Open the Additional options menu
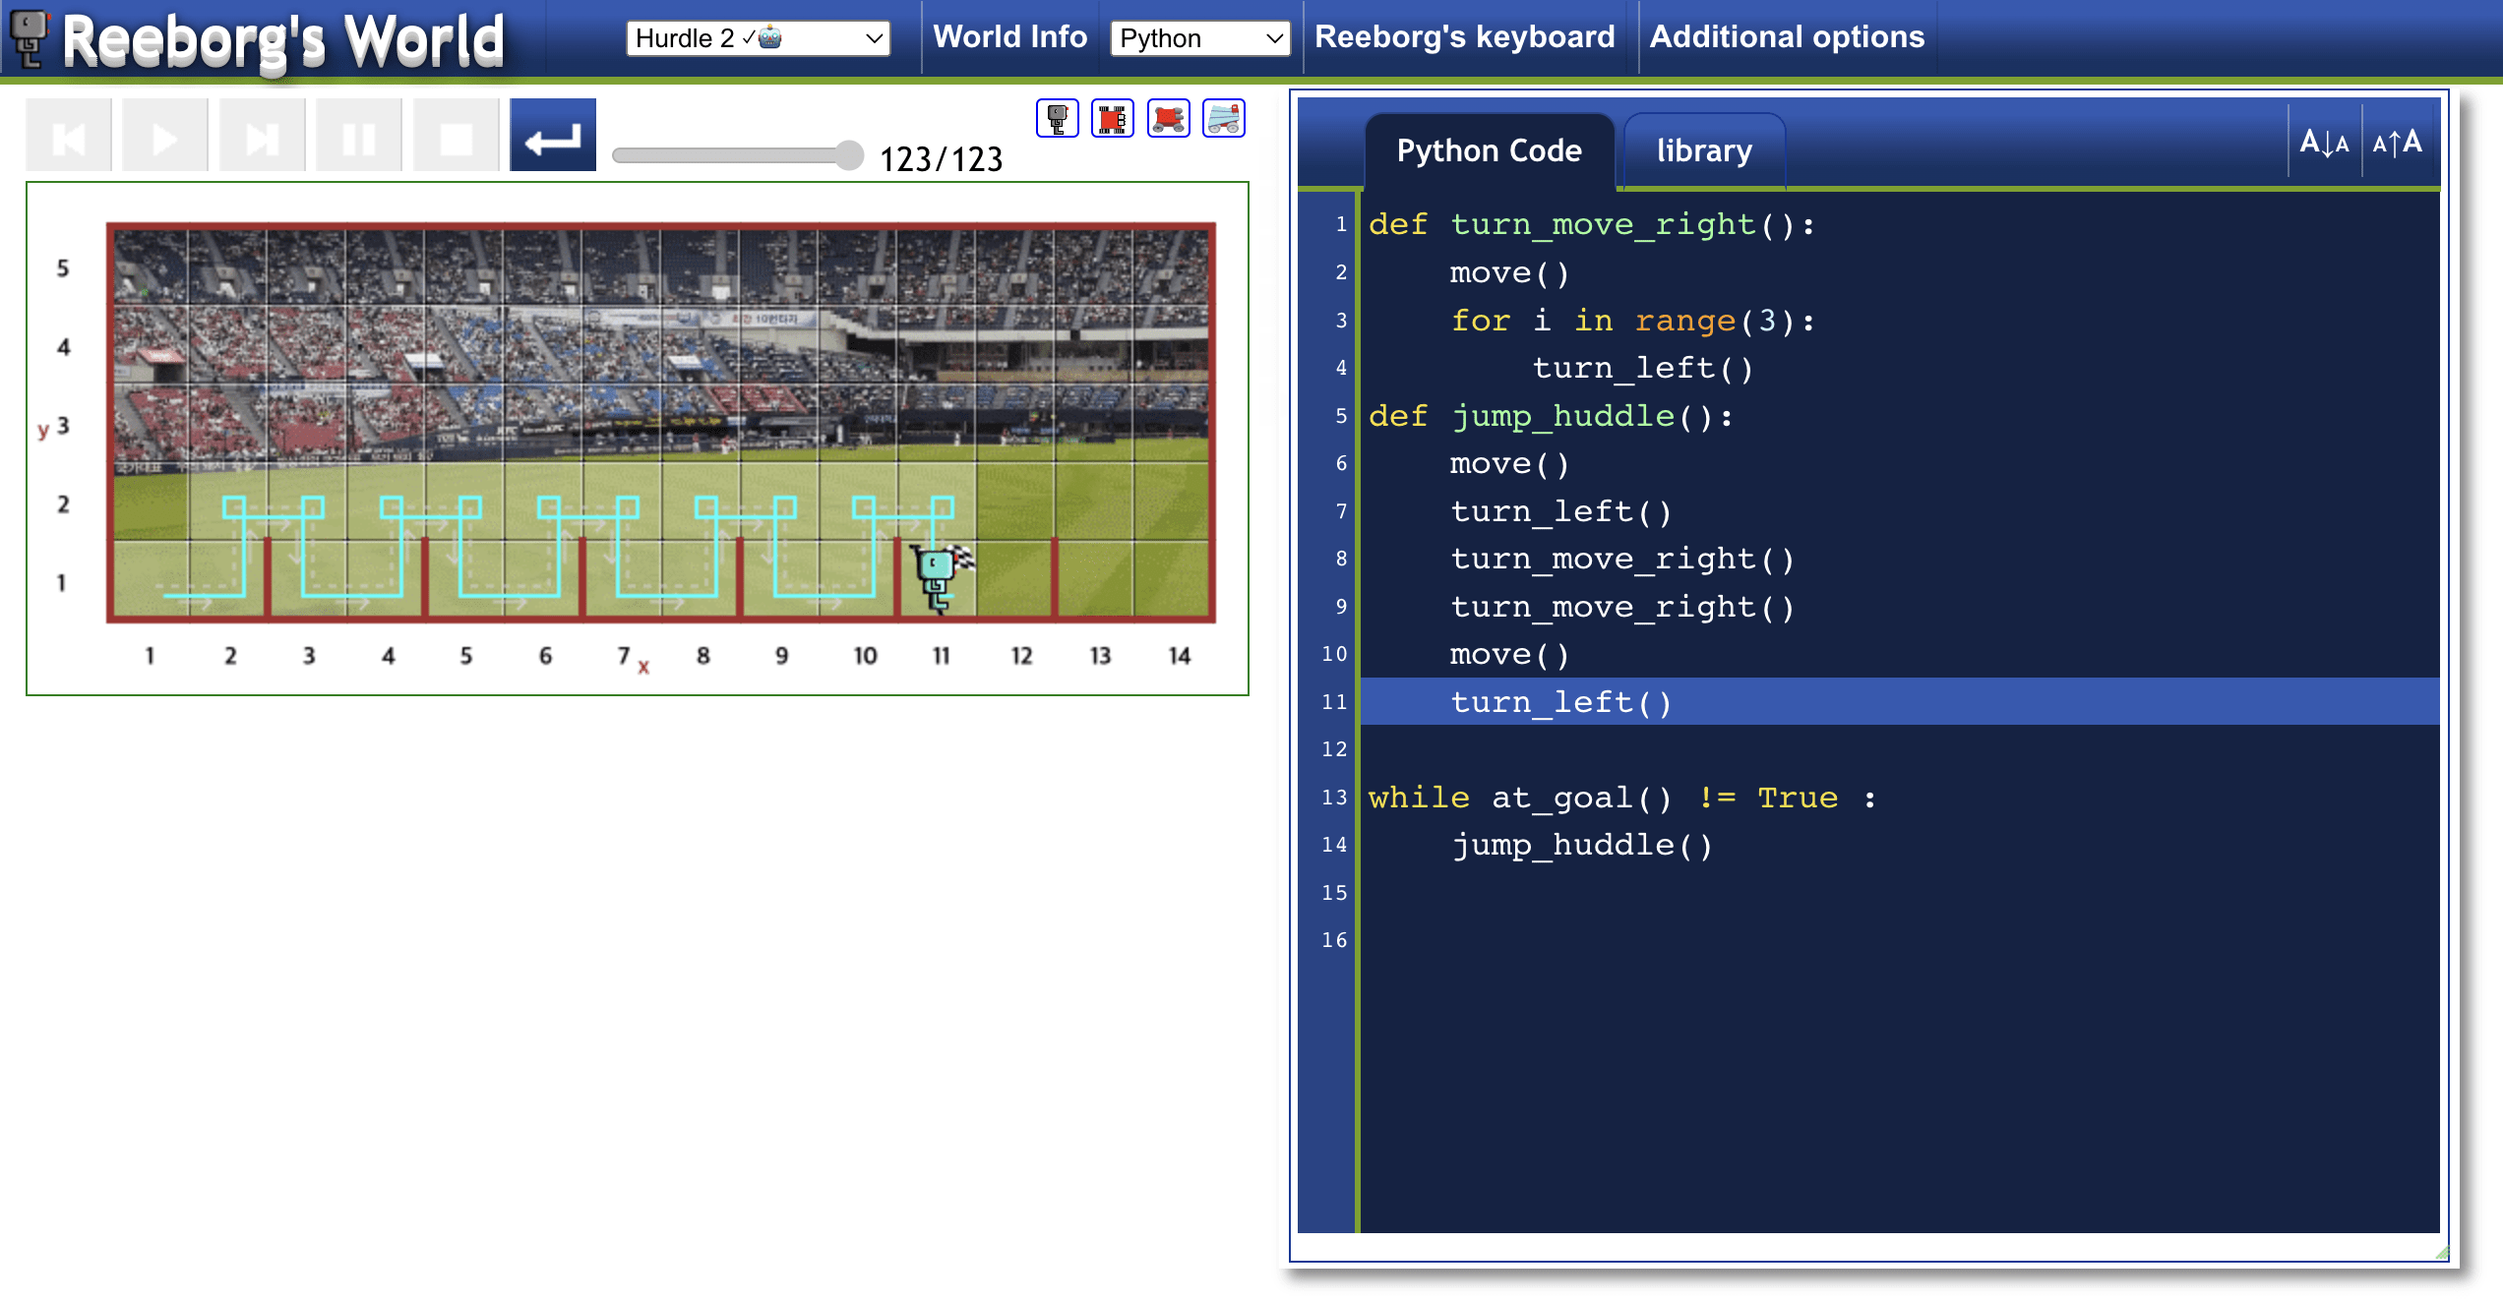 coord(1786,37)
